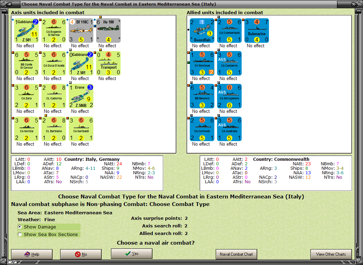Click the "Axis units included in combat" heading
The width and height of the screenshot is (363, 265).
coord(48,12)
